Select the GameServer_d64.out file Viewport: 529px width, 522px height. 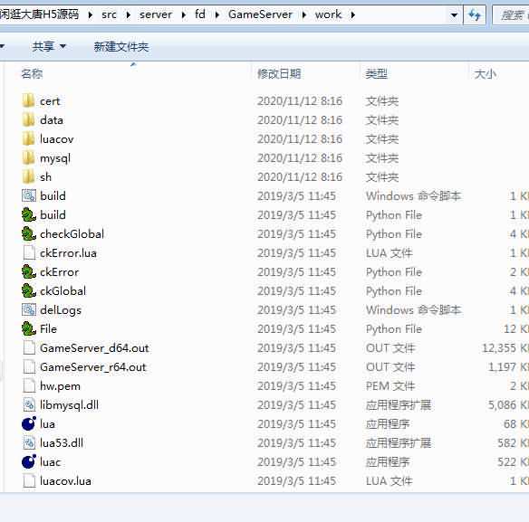(x=94, y=347)
